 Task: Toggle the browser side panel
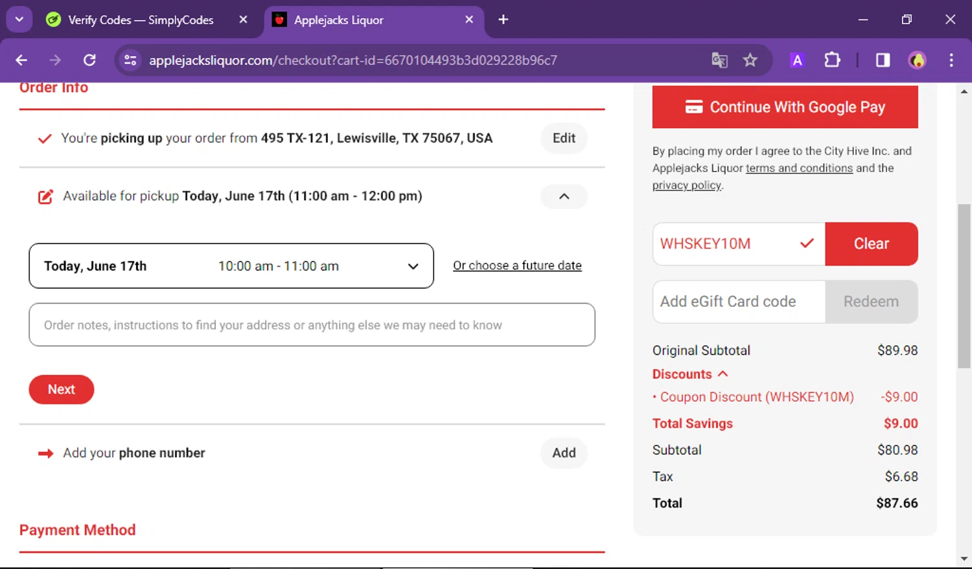coord(883,60)
